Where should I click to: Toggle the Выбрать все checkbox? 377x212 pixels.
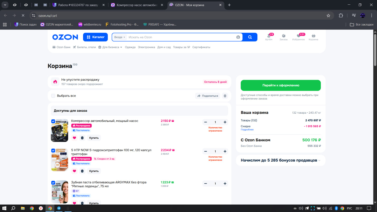[53, 96]
